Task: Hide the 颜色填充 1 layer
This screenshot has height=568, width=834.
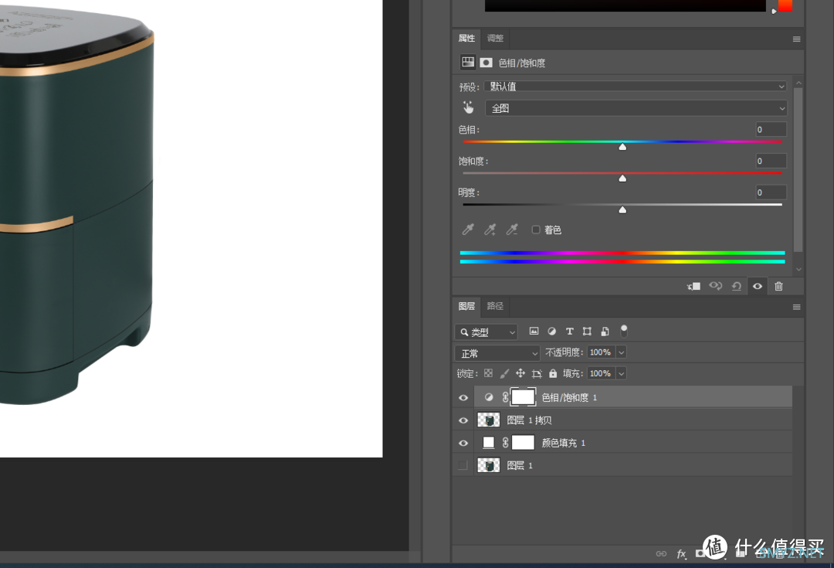Action: tap(463, 443)
